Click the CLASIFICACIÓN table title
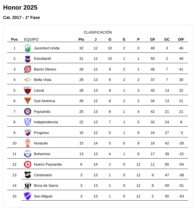The image size is (195, 211). (x=98, y=32)
